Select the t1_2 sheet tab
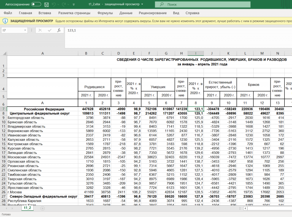 point(28,208)
